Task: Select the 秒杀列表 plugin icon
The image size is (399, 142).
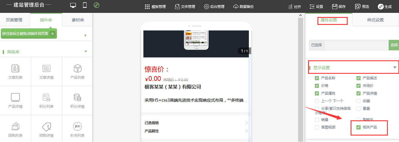Action: coord(77,127)
